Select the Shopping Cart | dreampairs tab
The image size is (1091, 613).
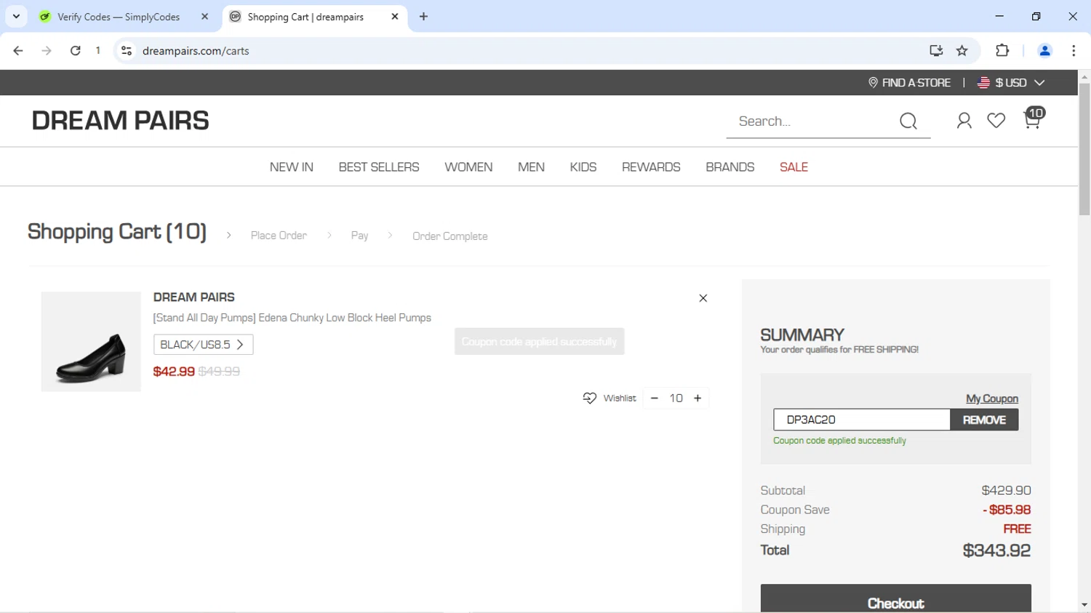pyautogui.click(x=305, y=17)
